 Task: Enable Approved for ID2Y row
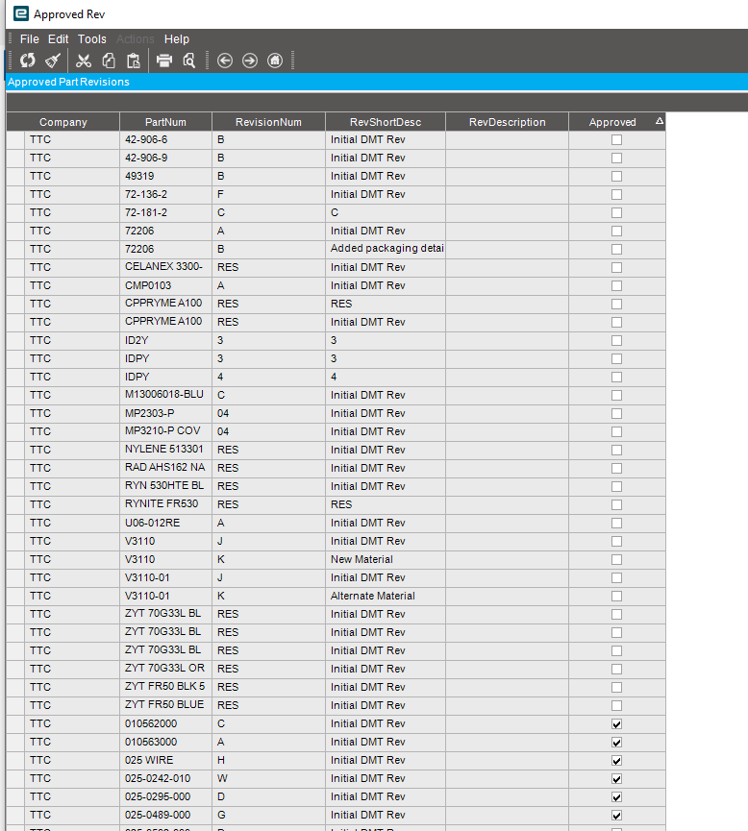[616, 341]
